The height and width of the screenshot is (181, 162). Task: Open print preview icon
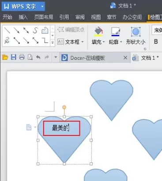click(x=30, y=57)
